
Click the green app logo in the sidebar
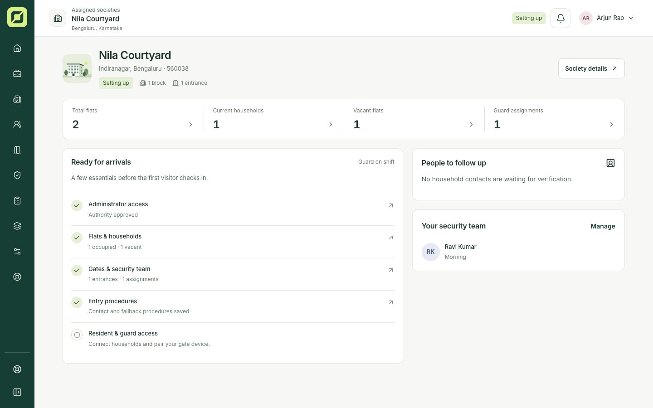click(x=17, y=17)
